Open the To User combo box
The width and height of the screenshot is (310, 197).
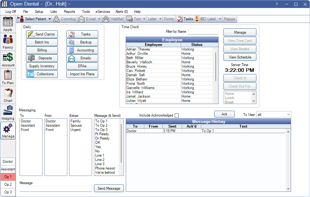pos(274,115)
